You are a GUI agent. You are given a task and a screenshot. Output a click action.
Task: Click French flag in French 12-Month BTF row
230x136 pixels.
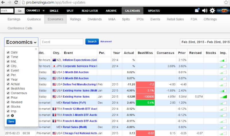54,109
